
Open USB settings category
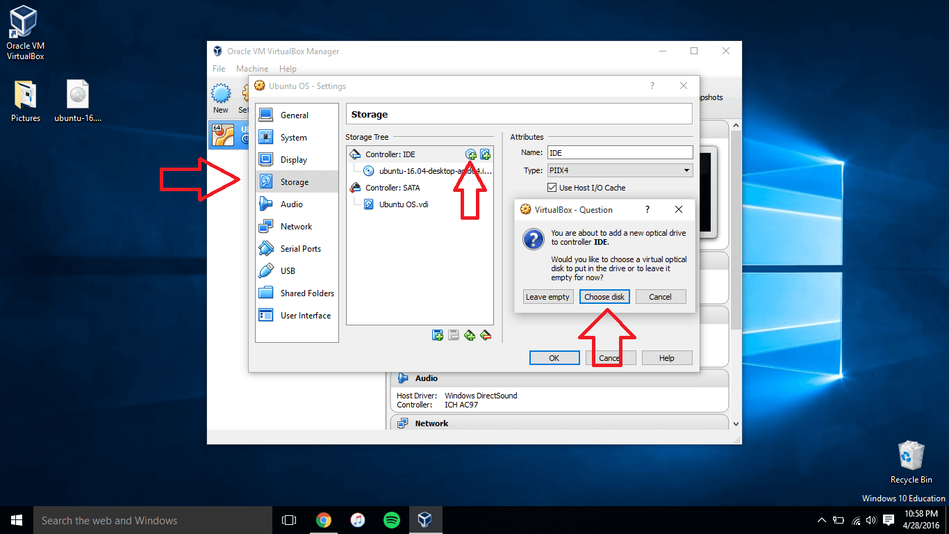tap(297, 271)
